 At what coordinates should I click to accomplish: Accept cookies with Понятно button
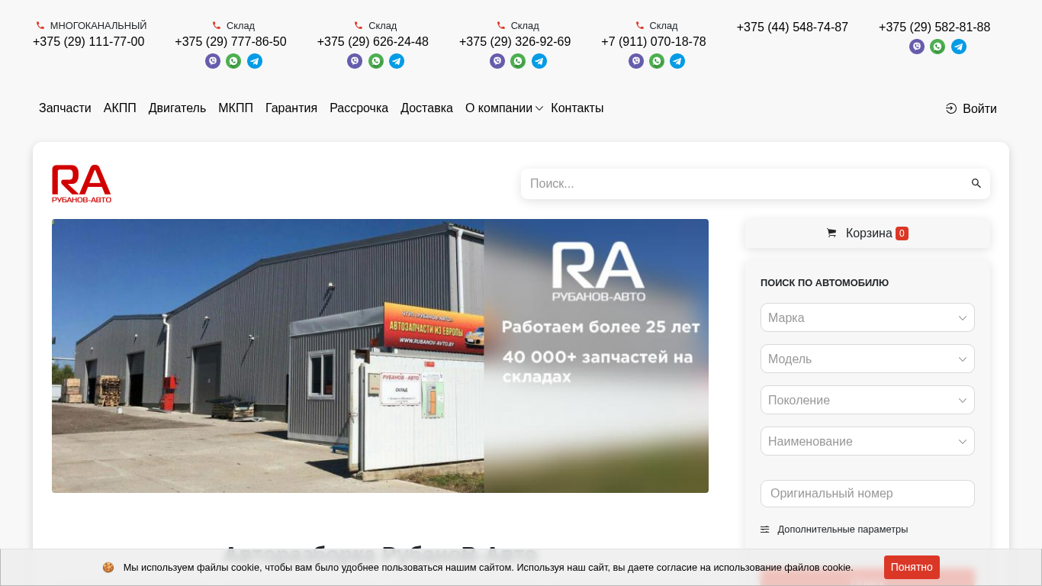[x=912, y=567]
